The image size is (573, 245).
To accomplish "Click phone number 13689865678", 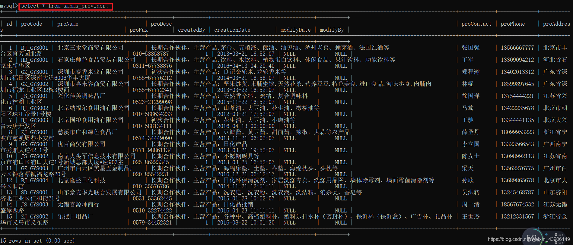I will point(517,181).
